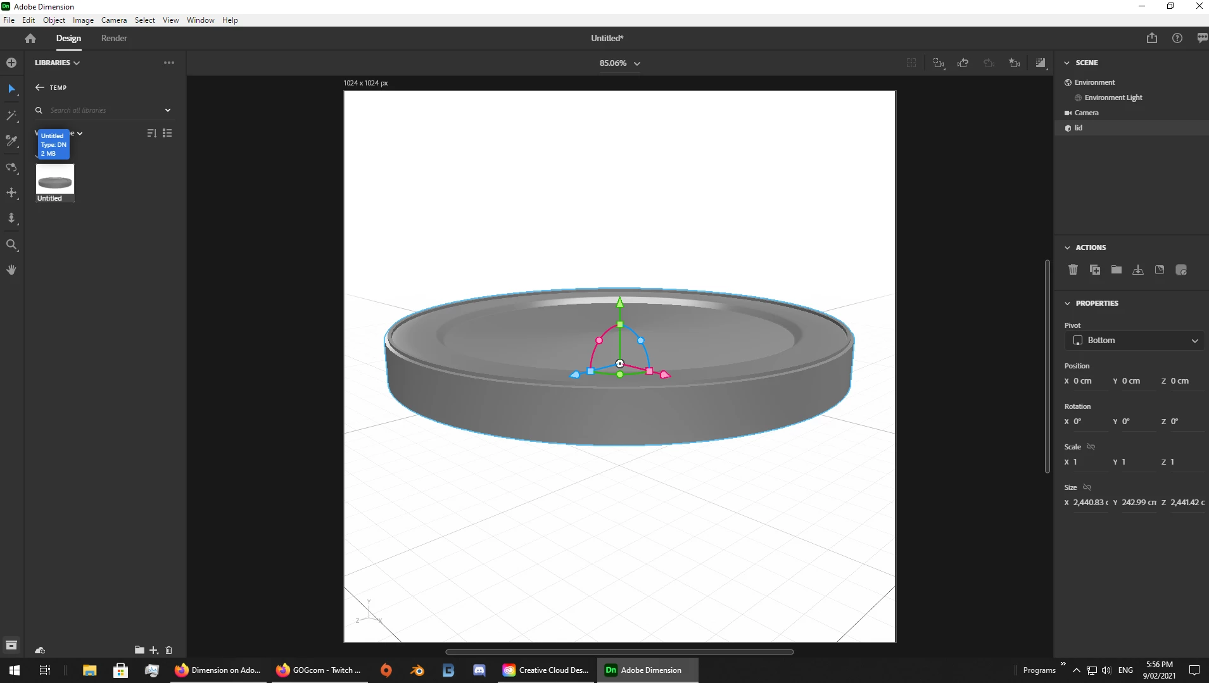The image size is (1209, 683).
Task: Toggle the Scale proportion lock
Action: point(1091,446)
